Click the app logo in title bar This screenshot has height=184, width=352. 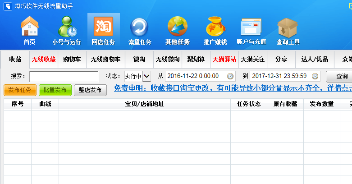click(x=8, y=6)
